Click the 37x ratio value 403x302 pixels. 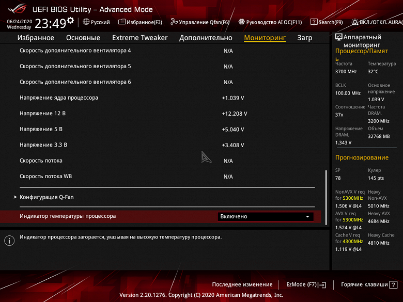coord(339,115)
